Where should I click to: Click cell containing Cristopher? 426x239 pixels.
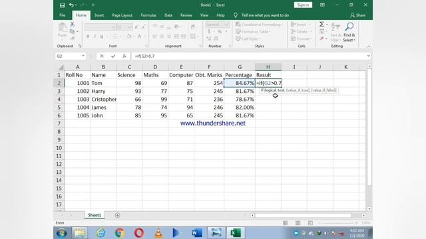pyautogui.click(x=103, y=99)
